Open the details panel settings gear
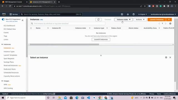This screenshot has width=178, height=100. (166, 57)
